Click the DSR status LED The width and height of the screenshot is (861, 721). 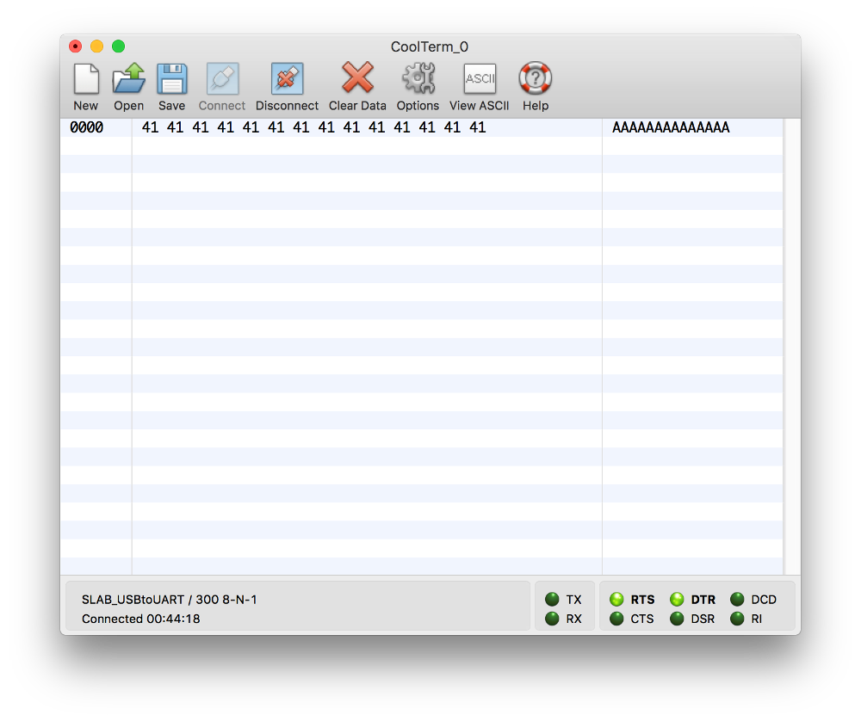click(x=677, y=619)
